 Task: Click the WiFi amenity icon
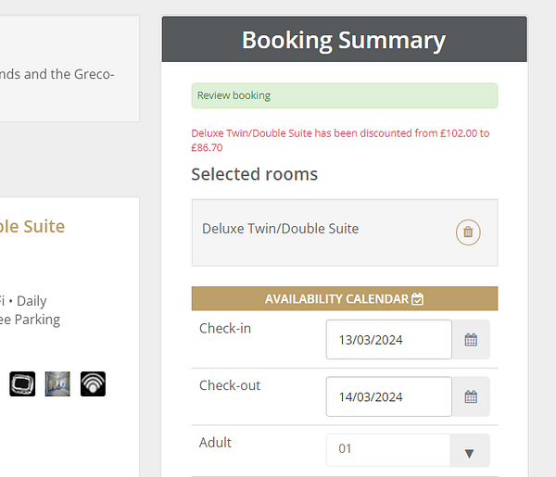(x=93, y=383)
